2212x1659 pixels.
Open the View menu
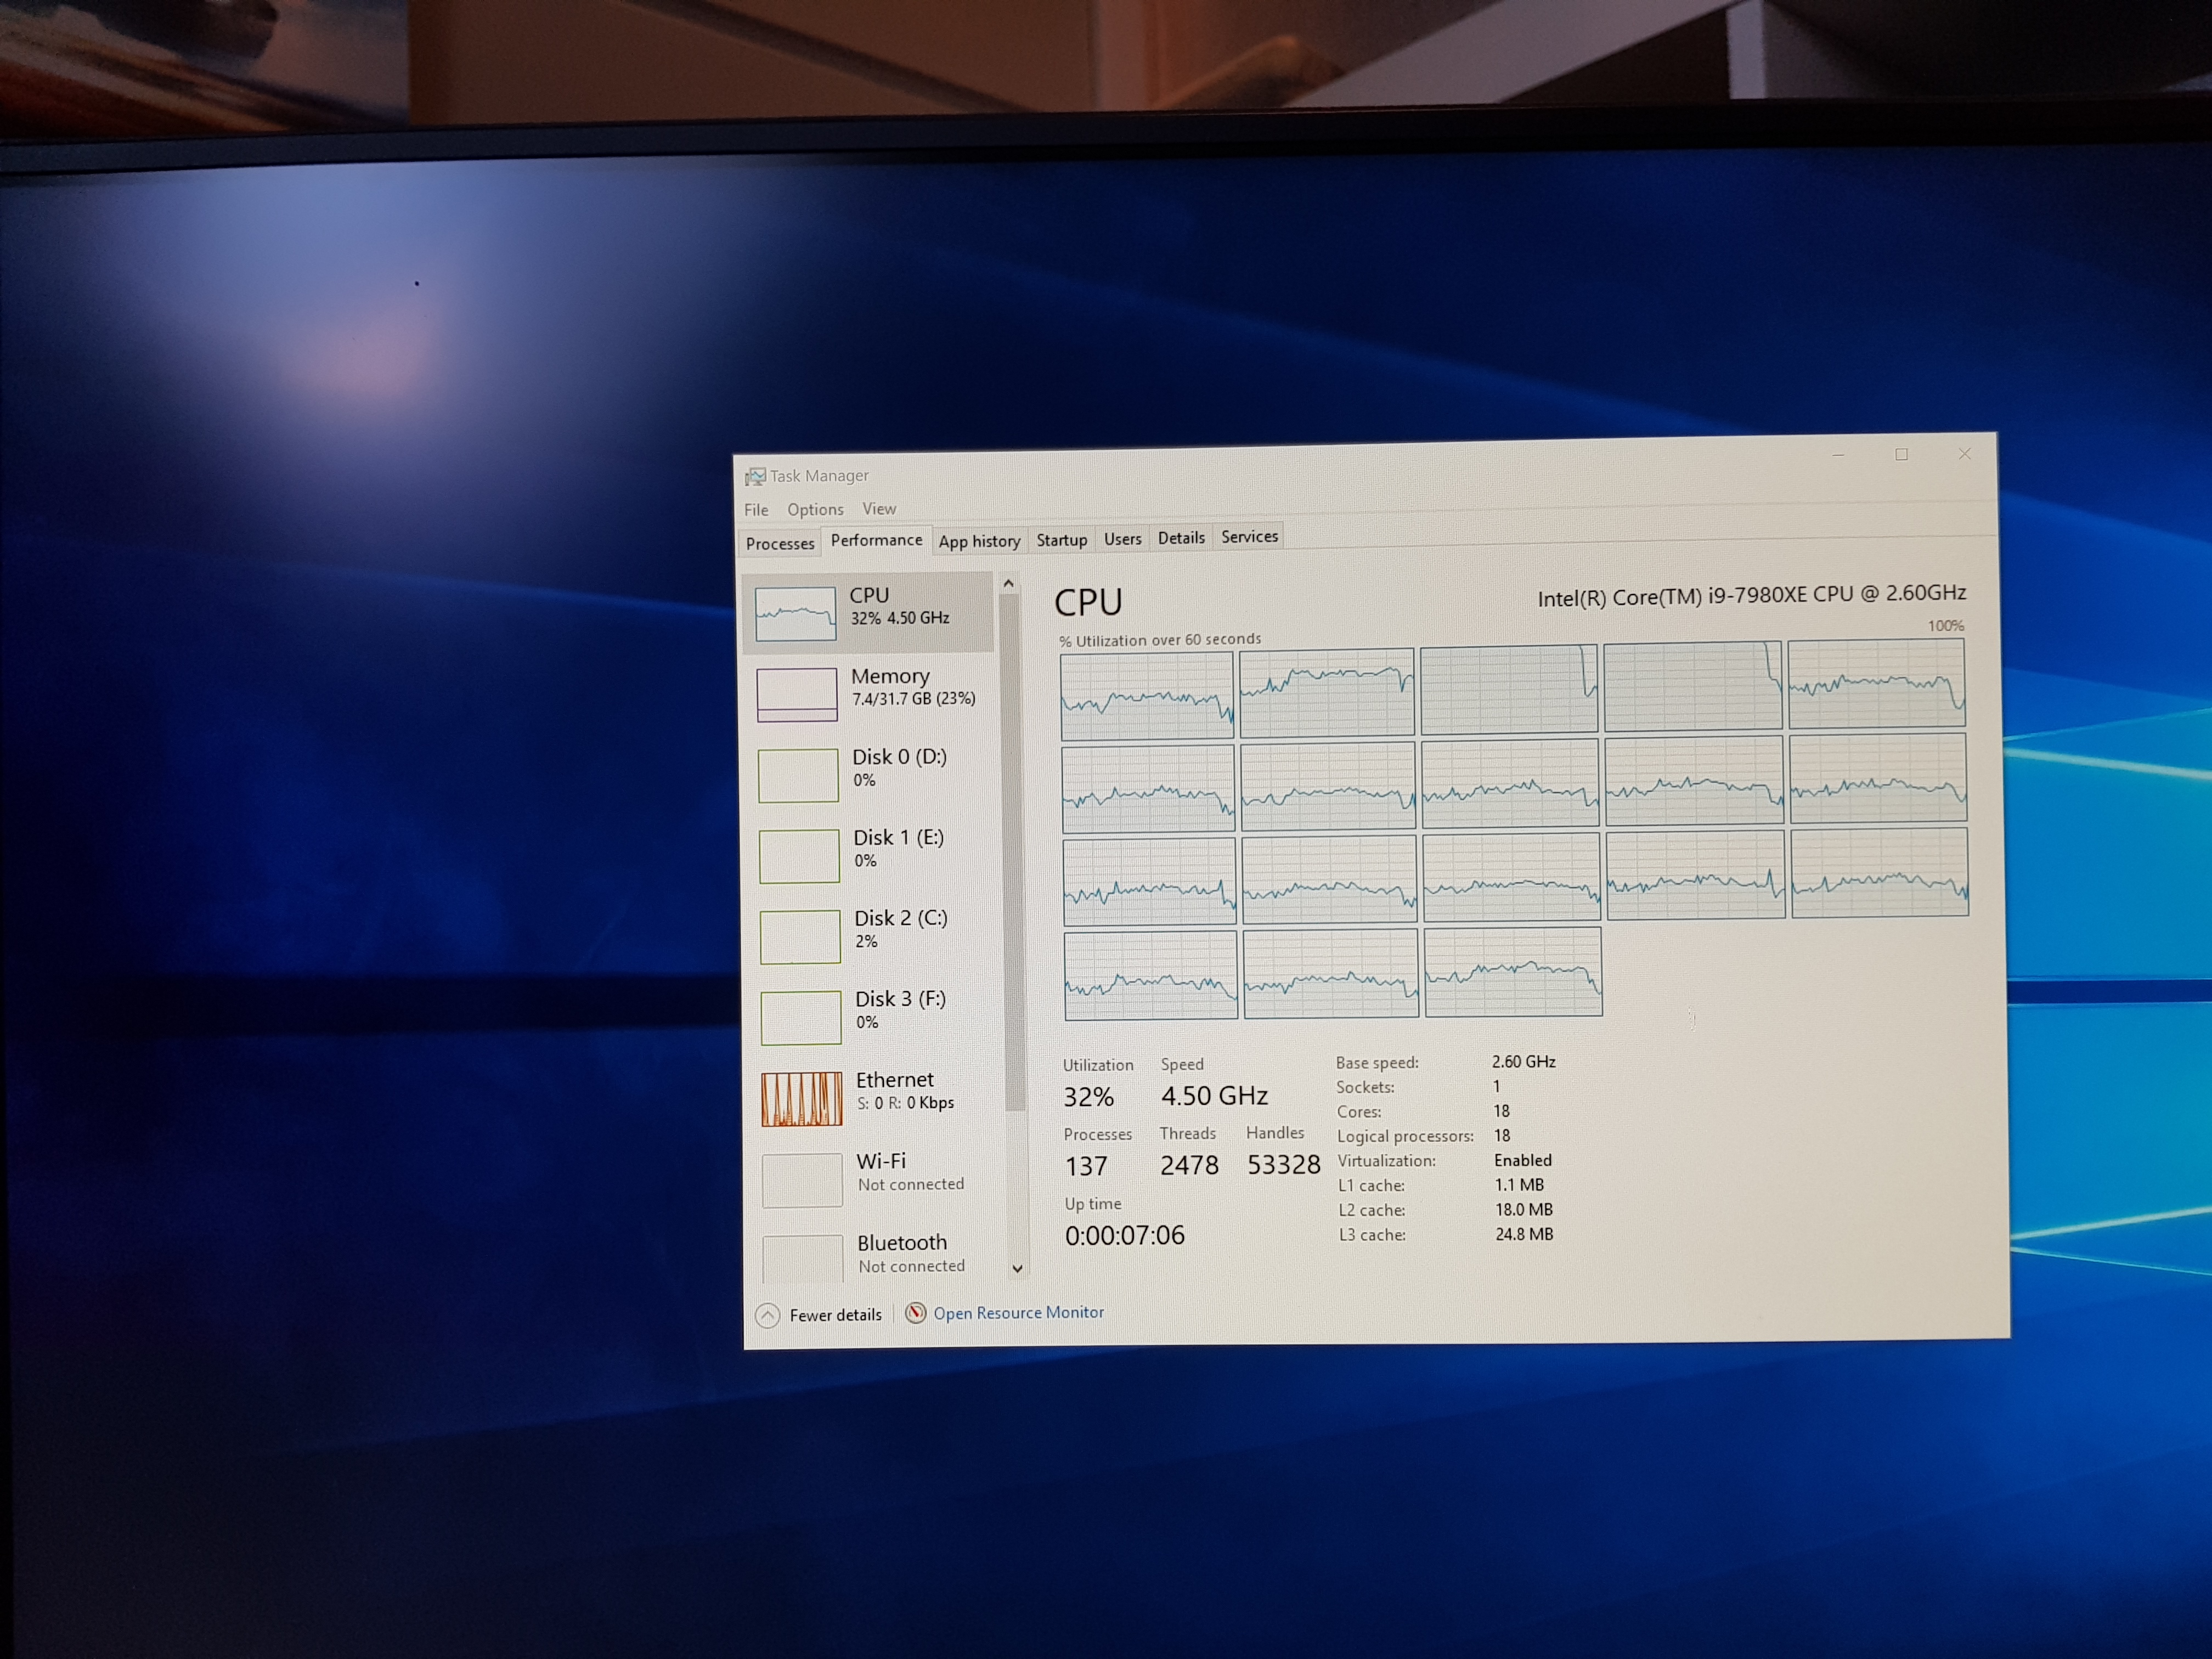[879, 508]
